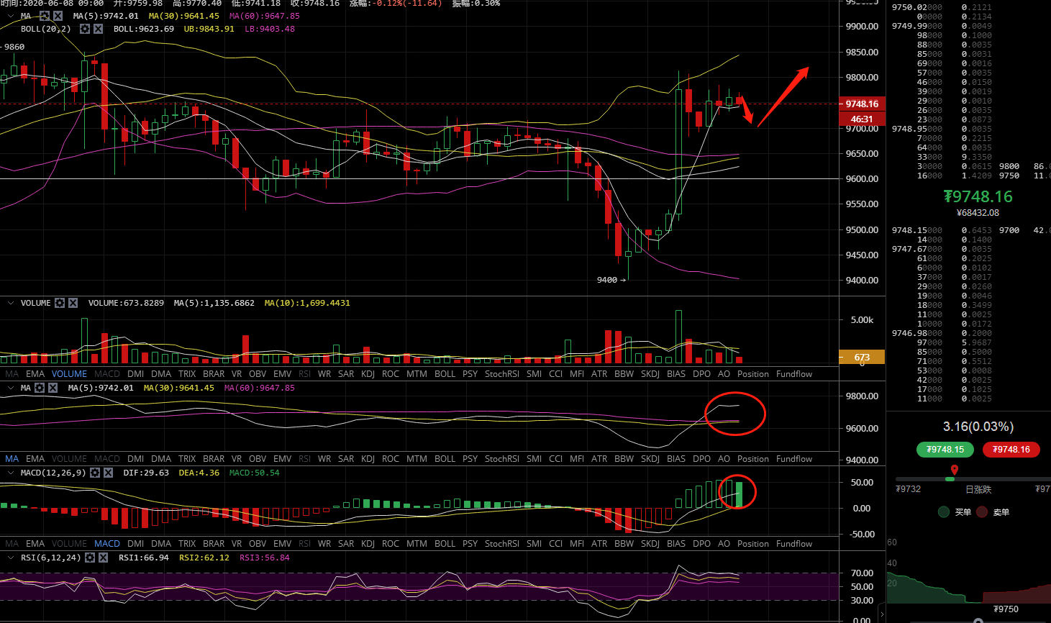Open RSI(6,12,24) settings gear icon

[90, 558]
